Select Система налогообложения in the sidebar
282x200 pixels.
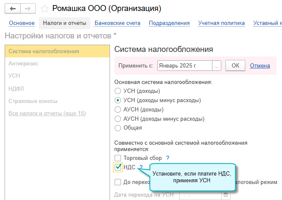pyautogui.click(x=44, y=51)
